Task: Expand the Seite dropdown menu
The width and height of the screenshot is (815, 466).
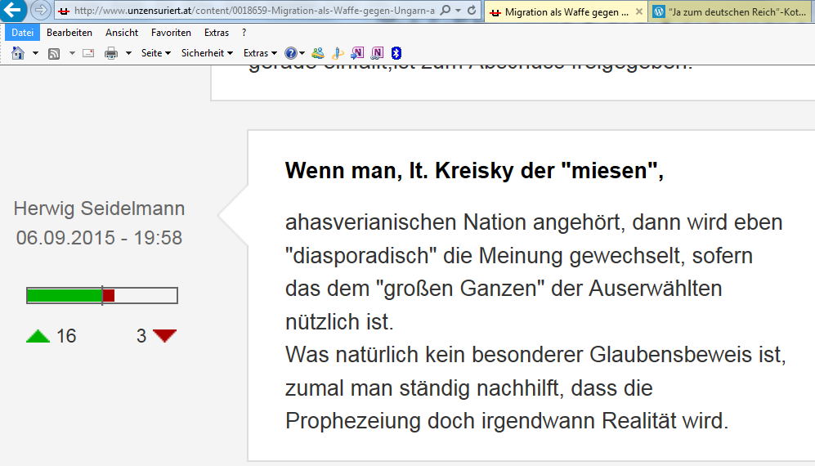Action: (155, 53)
